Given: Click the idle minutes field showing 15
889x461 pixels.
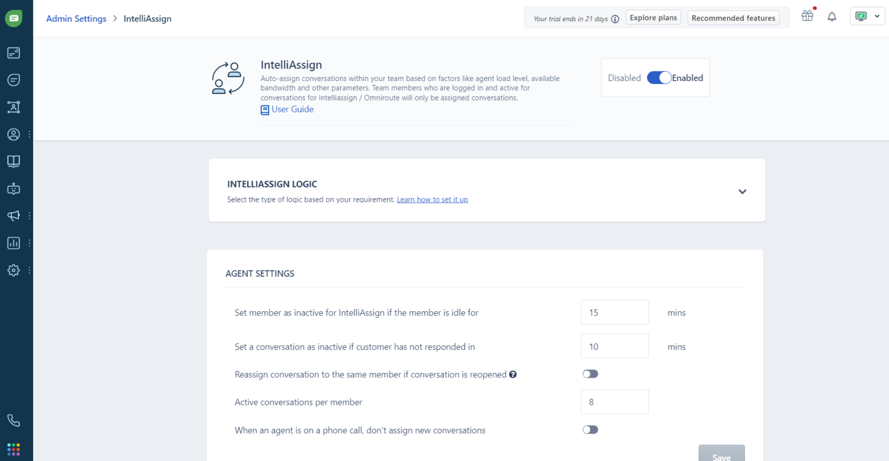Looking at the screenshot, I should [615, 312].
